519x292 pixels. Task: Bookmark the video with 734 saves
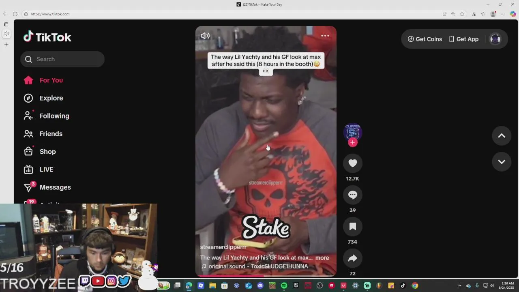point(352,226)
